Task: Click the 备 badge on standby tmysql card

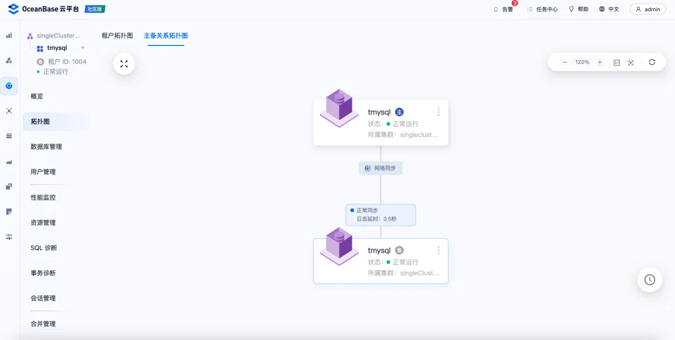Action: [x=399, y=250]
